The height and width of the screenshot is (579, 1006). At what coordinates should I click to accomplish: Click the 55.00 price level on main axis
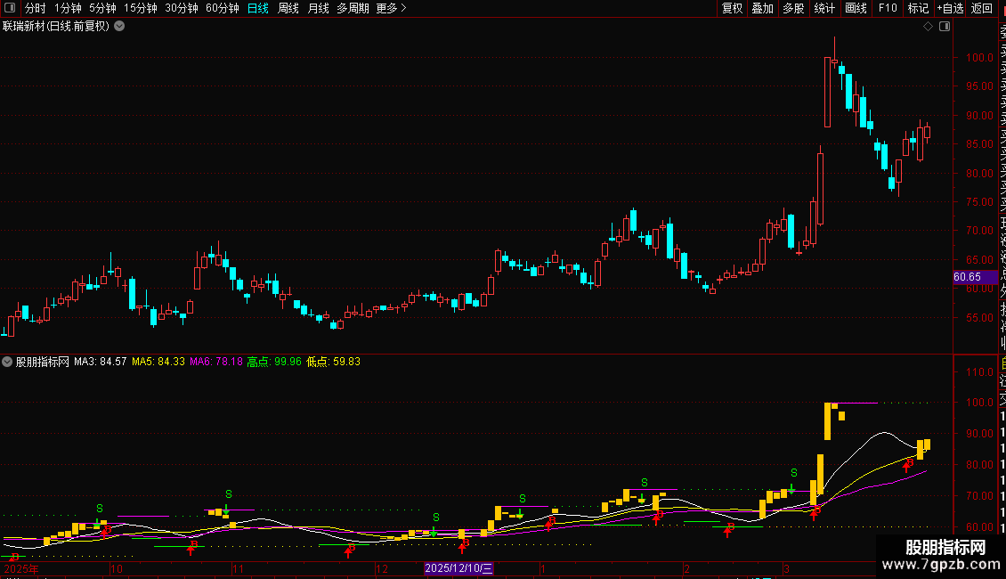pyautogui.click(x=979, y=318)
